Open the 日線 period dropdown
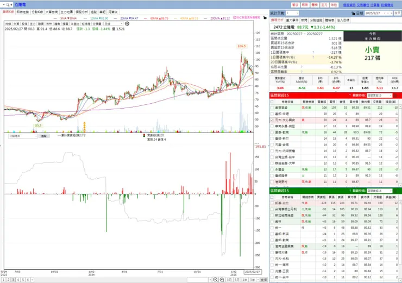This screenshot has height=283, width=402. point(114,24)
